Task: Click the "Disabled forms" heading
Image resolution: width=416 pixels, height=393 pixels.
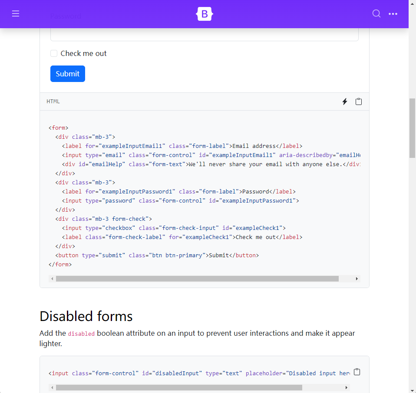Action: 86,316
